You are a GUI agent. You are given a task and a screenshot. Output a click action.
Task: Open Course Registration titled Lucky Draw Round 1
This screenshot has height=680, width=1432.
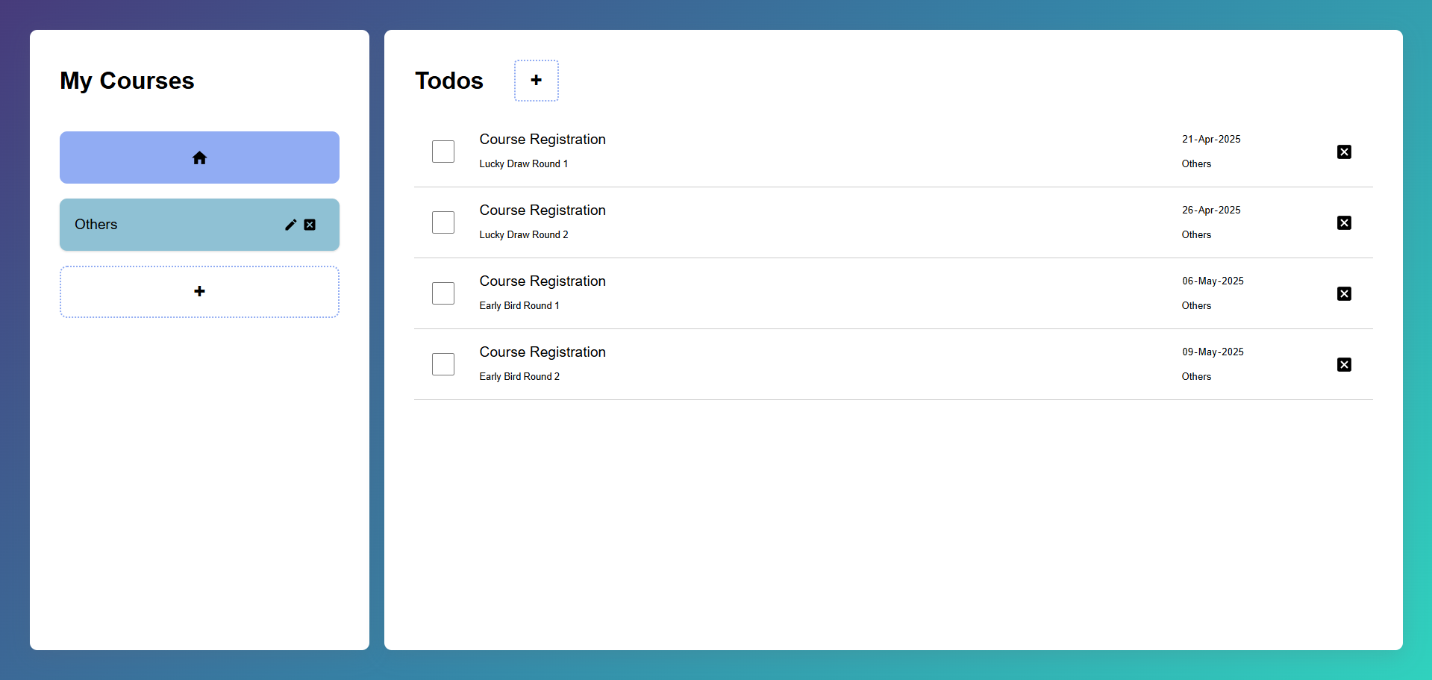543,140
